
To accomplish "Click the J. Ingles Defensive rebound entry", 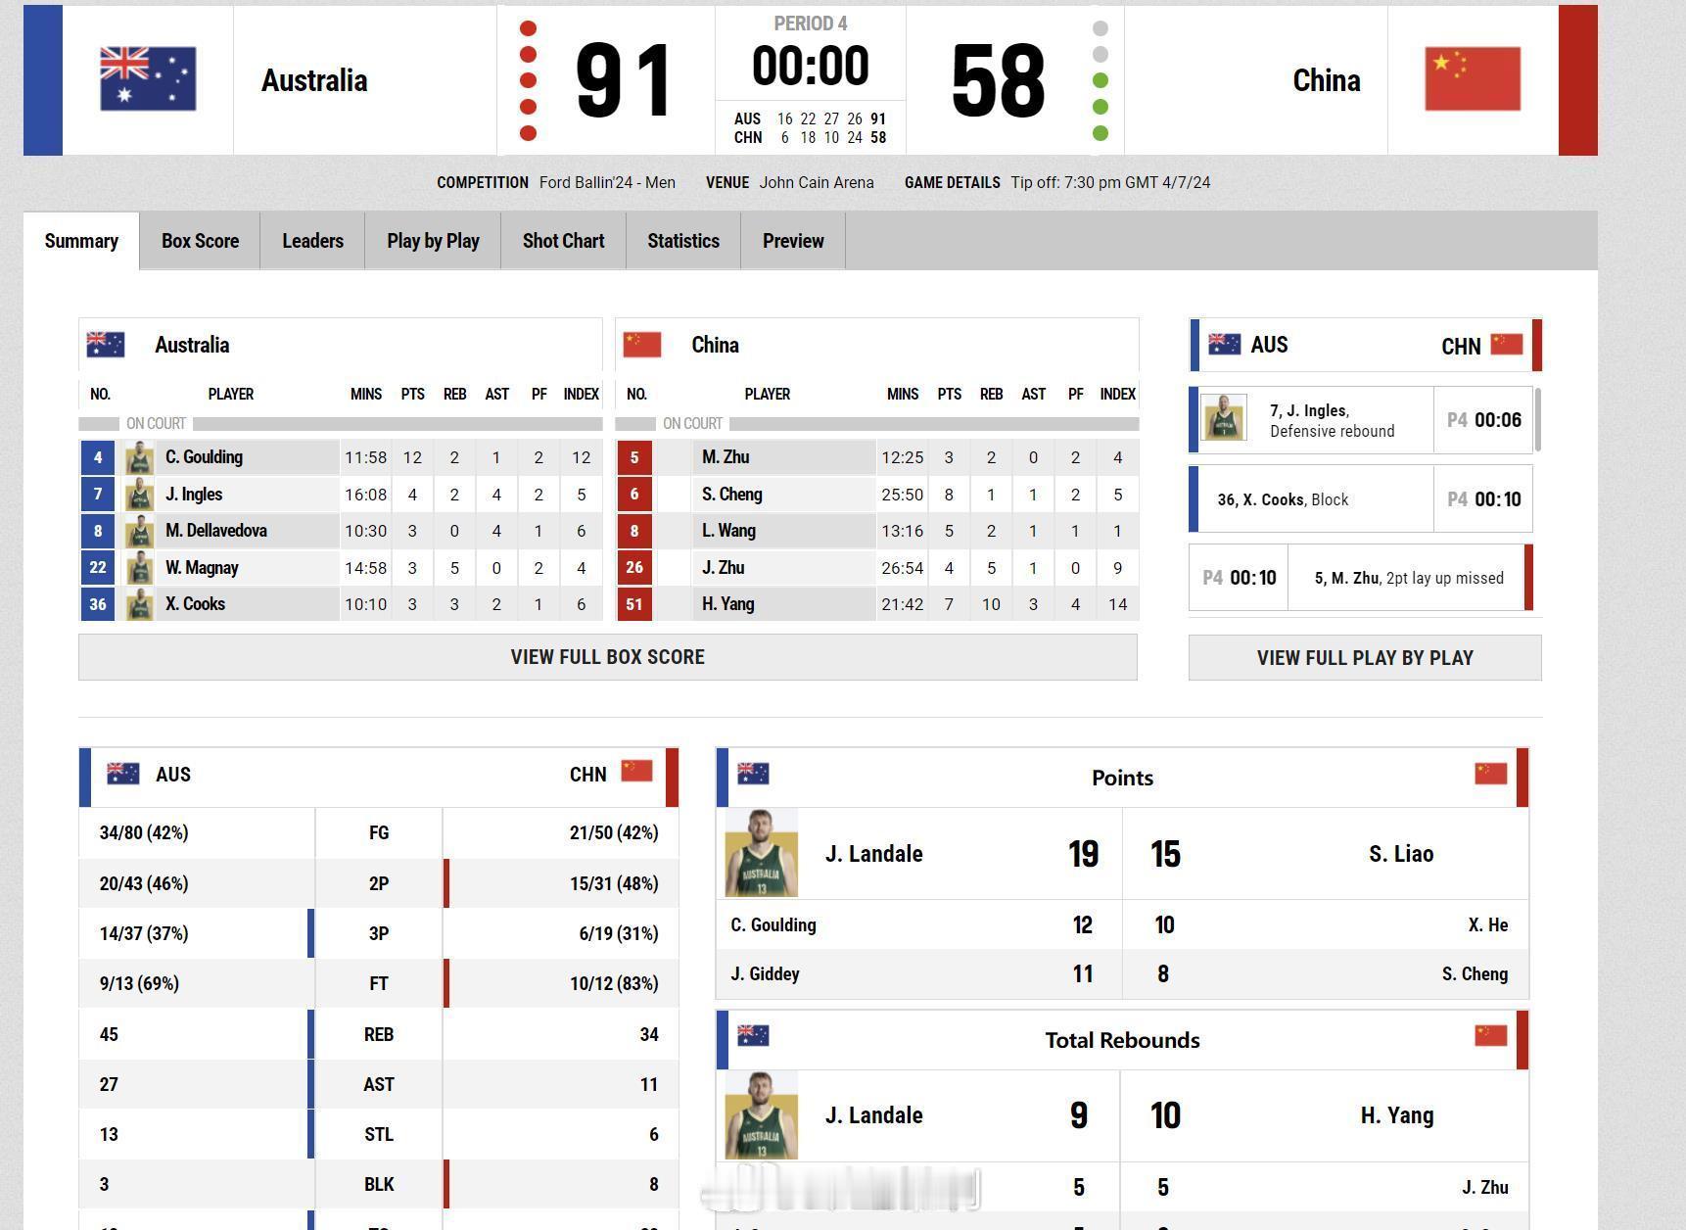I will [1361, 420].
